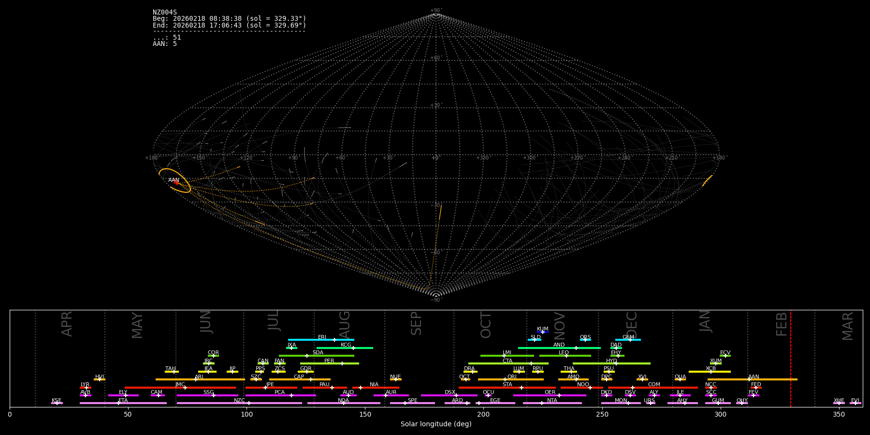The height and width of the screenshot is (435, 870).
Task: Click the HVI shower label
Action: point(100,377)
